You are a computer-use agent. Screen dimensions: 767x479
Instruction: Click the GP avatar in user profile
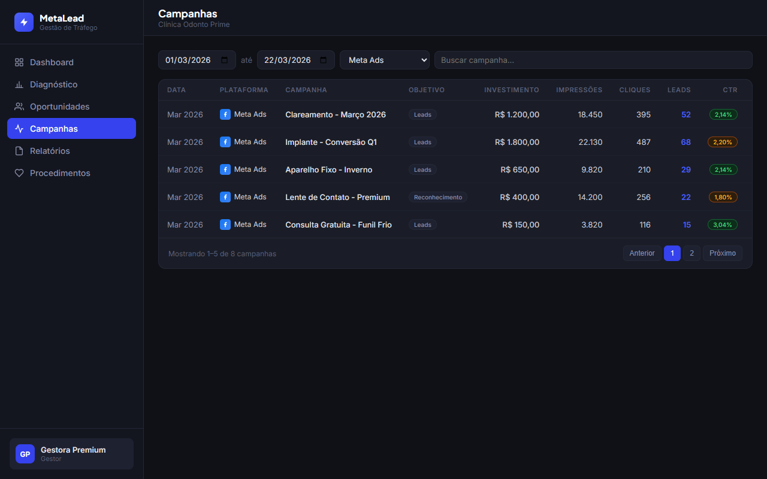pos(25,454)
